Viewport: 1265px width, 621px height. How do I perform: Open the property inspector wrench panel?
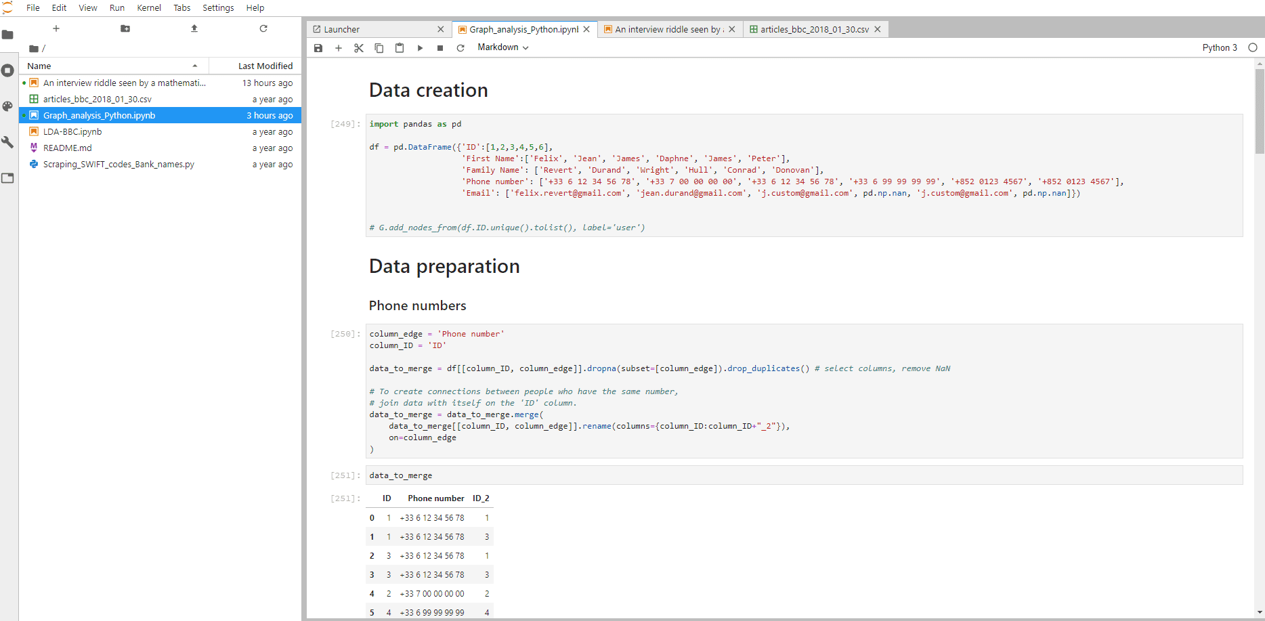8,142
